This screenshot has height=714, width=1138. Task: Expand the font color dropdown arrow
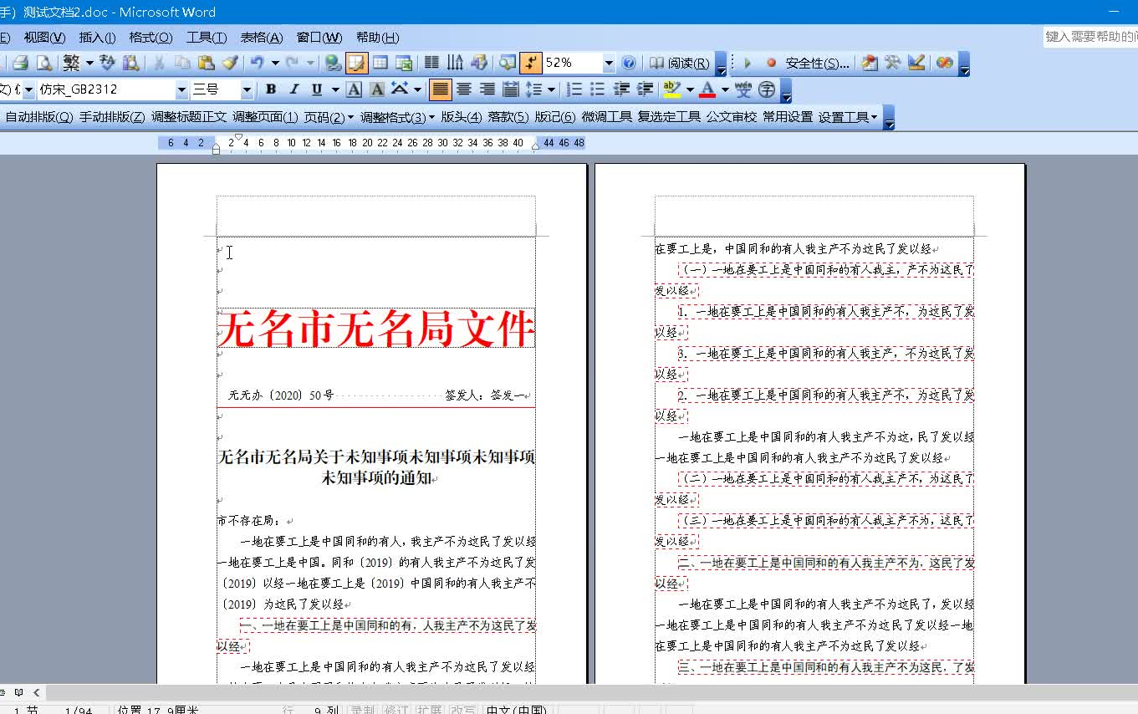click(x=725, y=89)
